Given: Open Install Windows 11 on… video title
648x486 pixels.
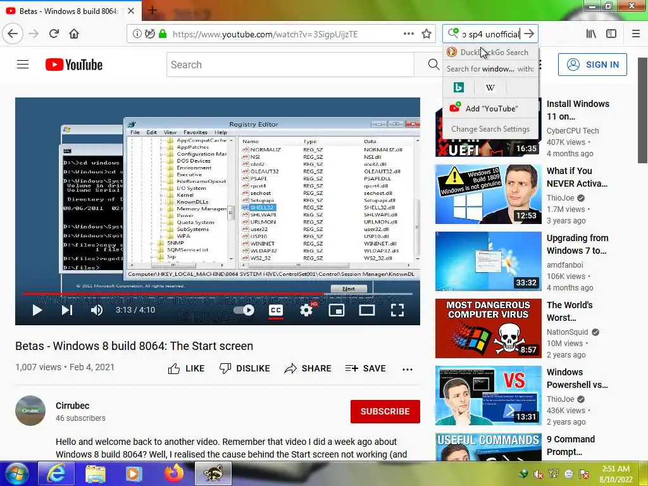Looking at the screenshot, I should click(578, 110).
